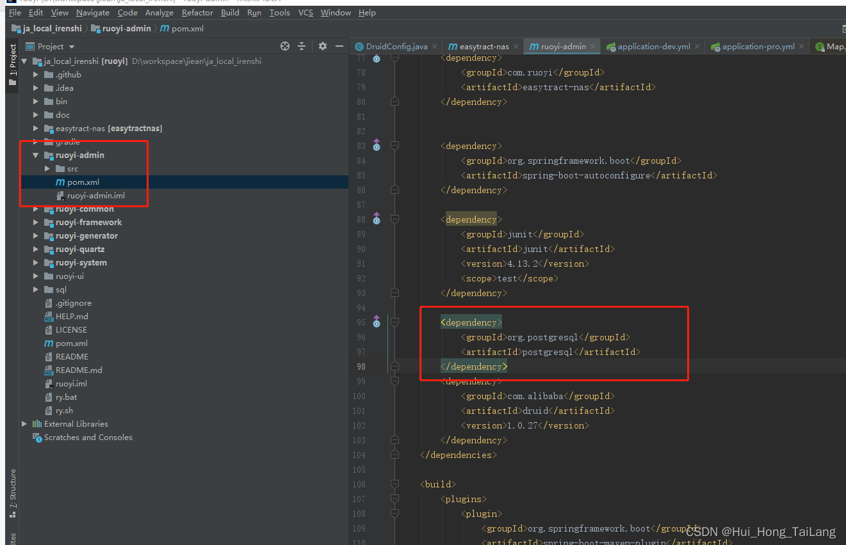This screenshot has width=846, height=545.
Task: Open the VCS menu
Action: [305, 12]
